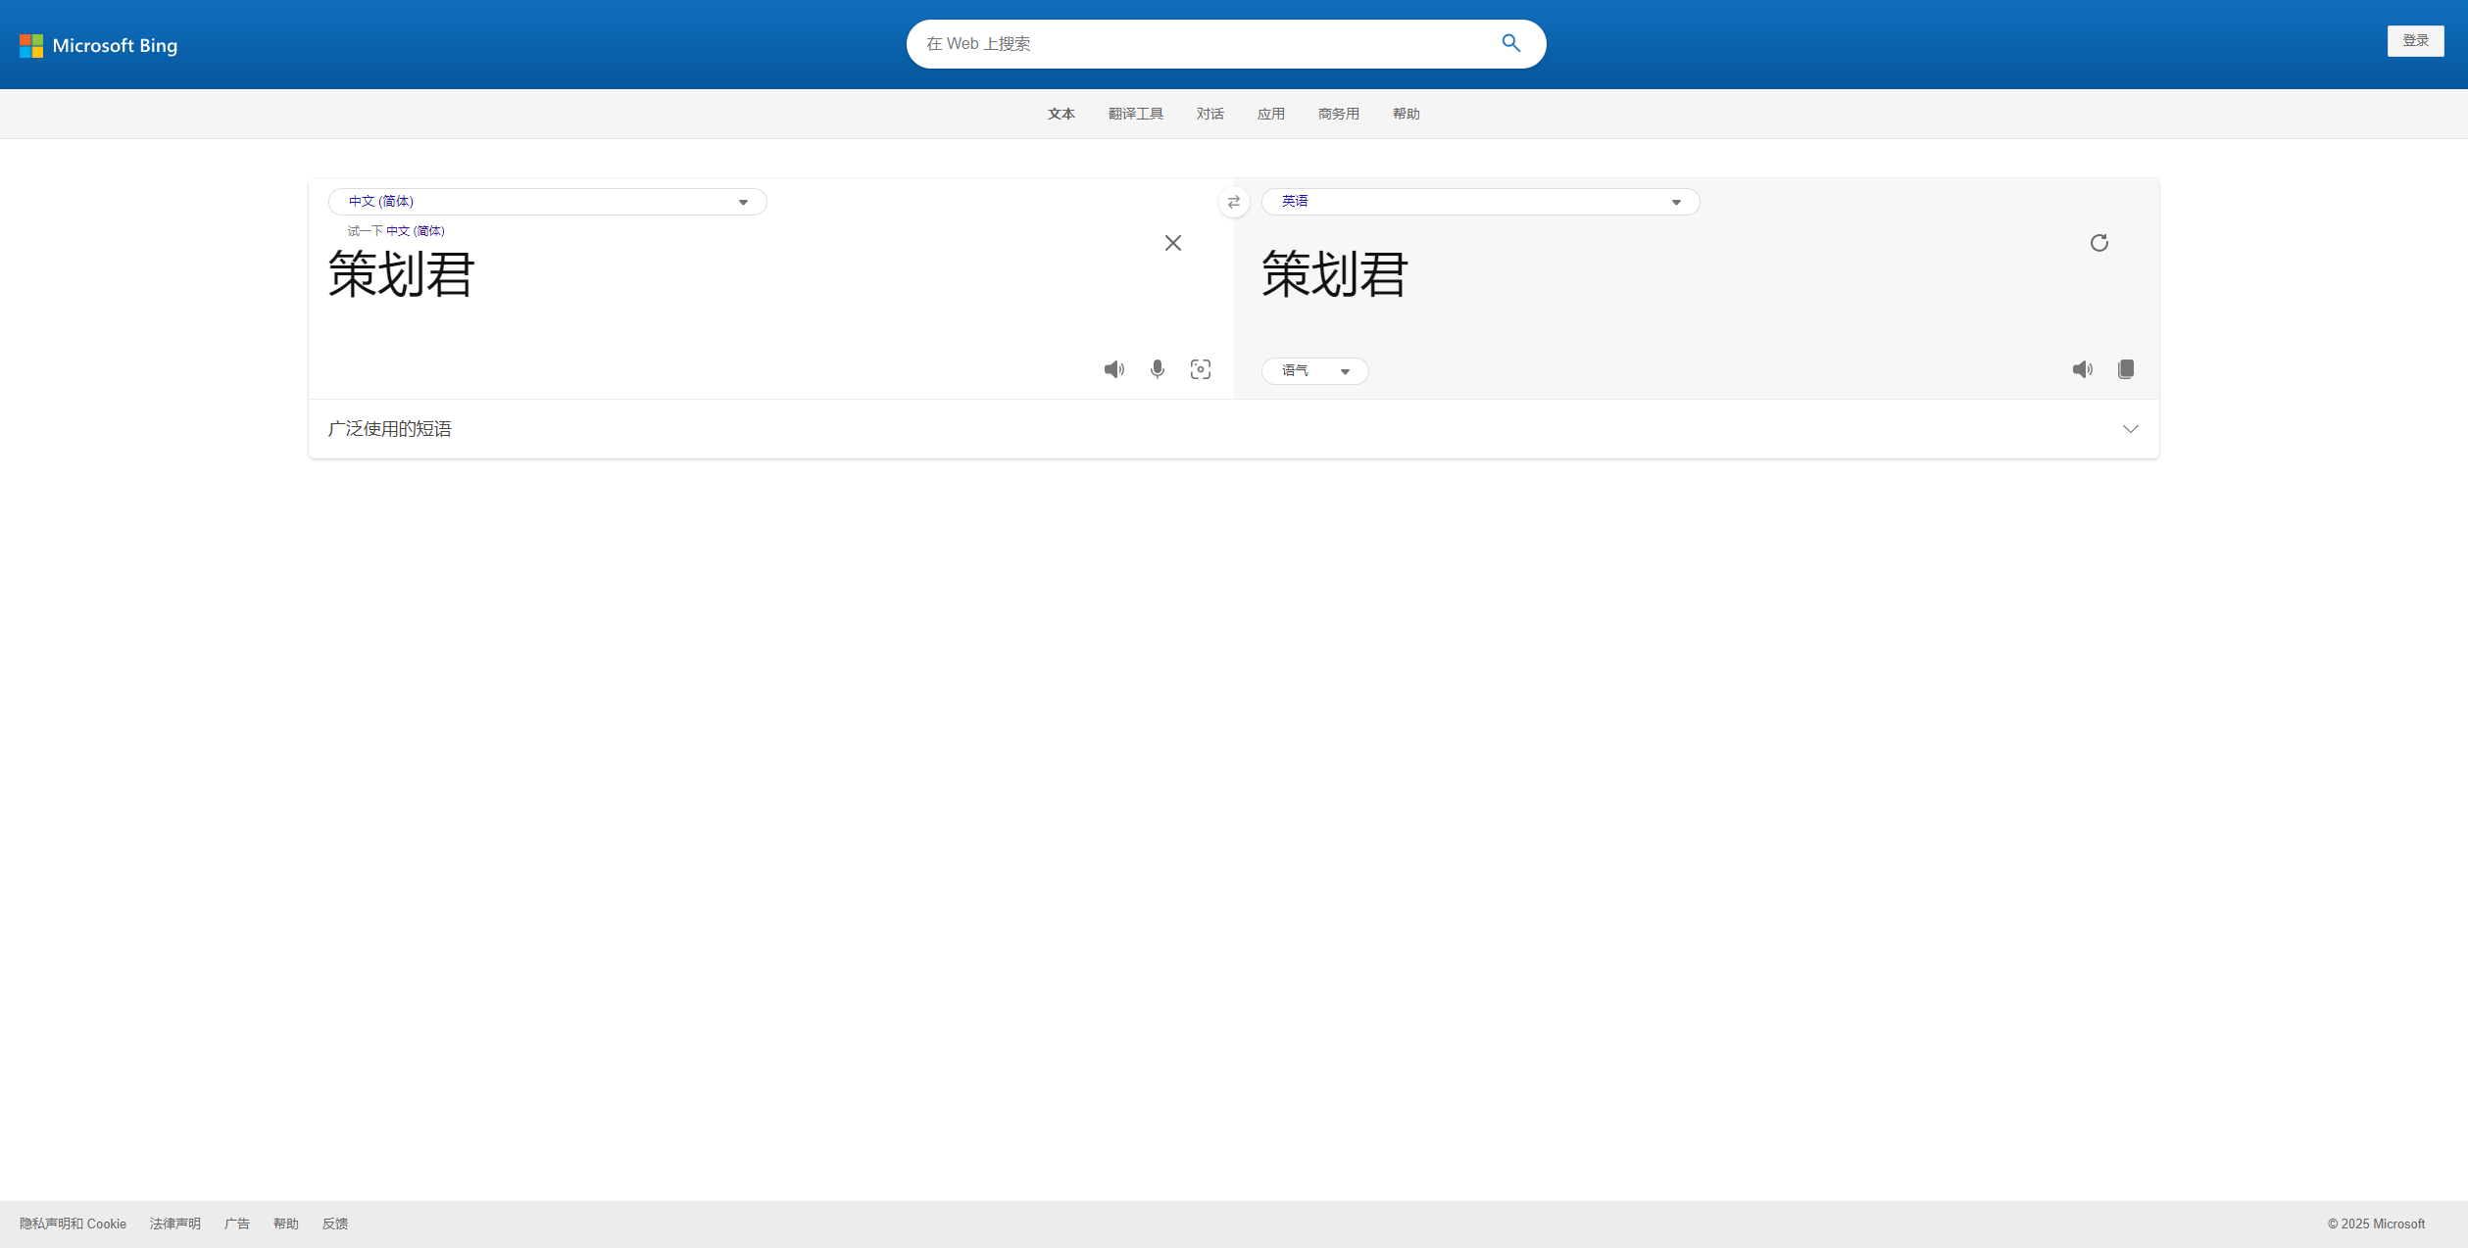Expand the 广泛使用的短语 section

(2131, 429)
